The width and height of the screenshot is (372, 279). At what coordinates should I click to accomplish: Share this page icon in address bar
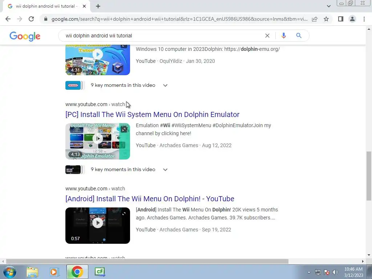click(x=315, y=19)
